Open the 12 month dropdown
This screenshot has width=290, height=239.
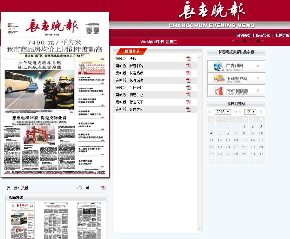(251, 112)
